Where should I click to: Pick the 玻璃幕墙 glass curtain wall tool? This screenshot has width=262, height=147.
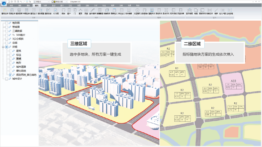click(100, 11)
